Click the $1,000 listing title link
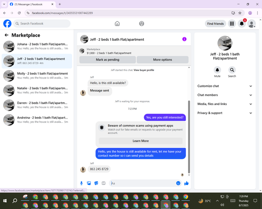Image resolution: width=262 pixels, height=209 pixels. (109, 53)
